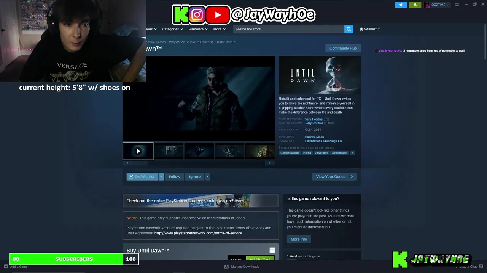Image resolution: width=487 pixels, height=273 pixels.
Task: Click the green Kick logo in overlay banner
Action: click(180, 15)
